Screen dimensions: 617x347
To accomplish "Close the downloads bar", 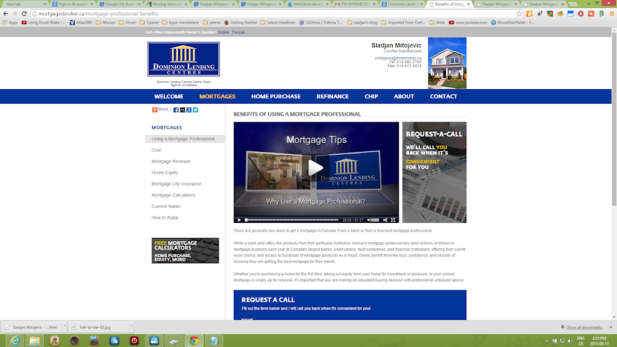I will click(611, 327).
